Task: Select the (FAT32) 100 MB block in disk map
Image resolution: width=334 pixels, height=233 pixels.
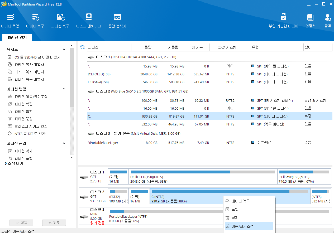Action: (x=118, y=196)
